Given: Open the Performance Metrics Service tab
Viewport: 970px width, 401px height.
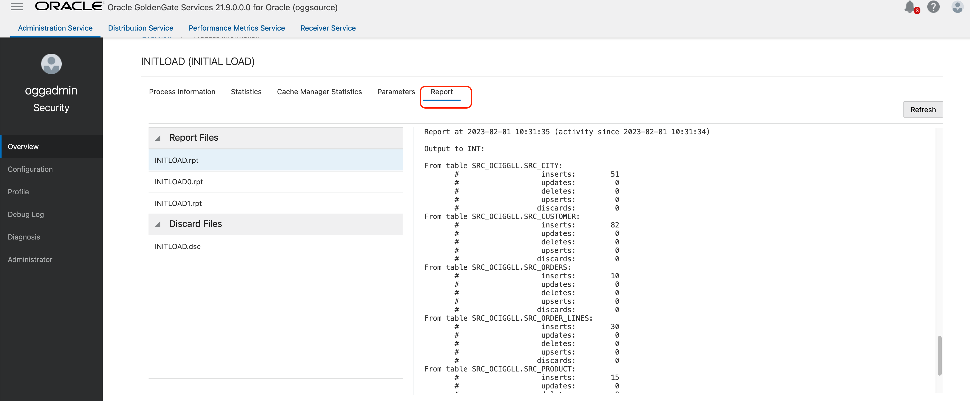Looking at the screenshot, I should click(236, 28).
